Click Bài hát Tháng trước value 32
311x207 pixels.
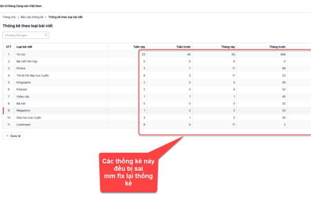(x=284, y=103)
